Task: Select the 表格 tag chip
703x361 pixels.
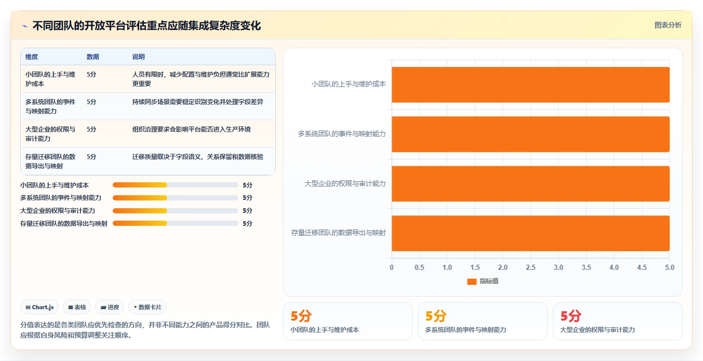Action: tap(77, 307)
